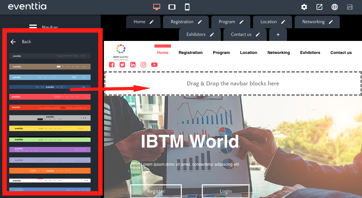Switch to mobile phone preview
The width and height of the screenshot is (362, 198).
tap(187, 7)
